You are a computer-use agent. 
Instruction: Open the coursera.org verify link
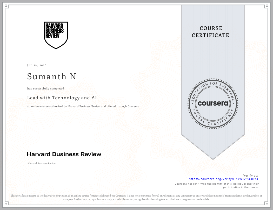(223, 179)
